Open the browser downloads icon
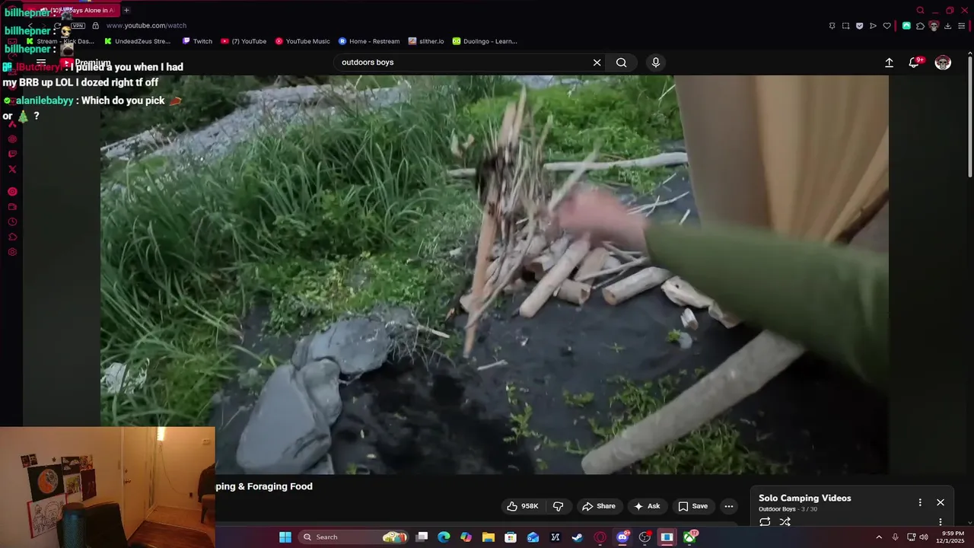This screenshot has width=974, height=548. 947,26
